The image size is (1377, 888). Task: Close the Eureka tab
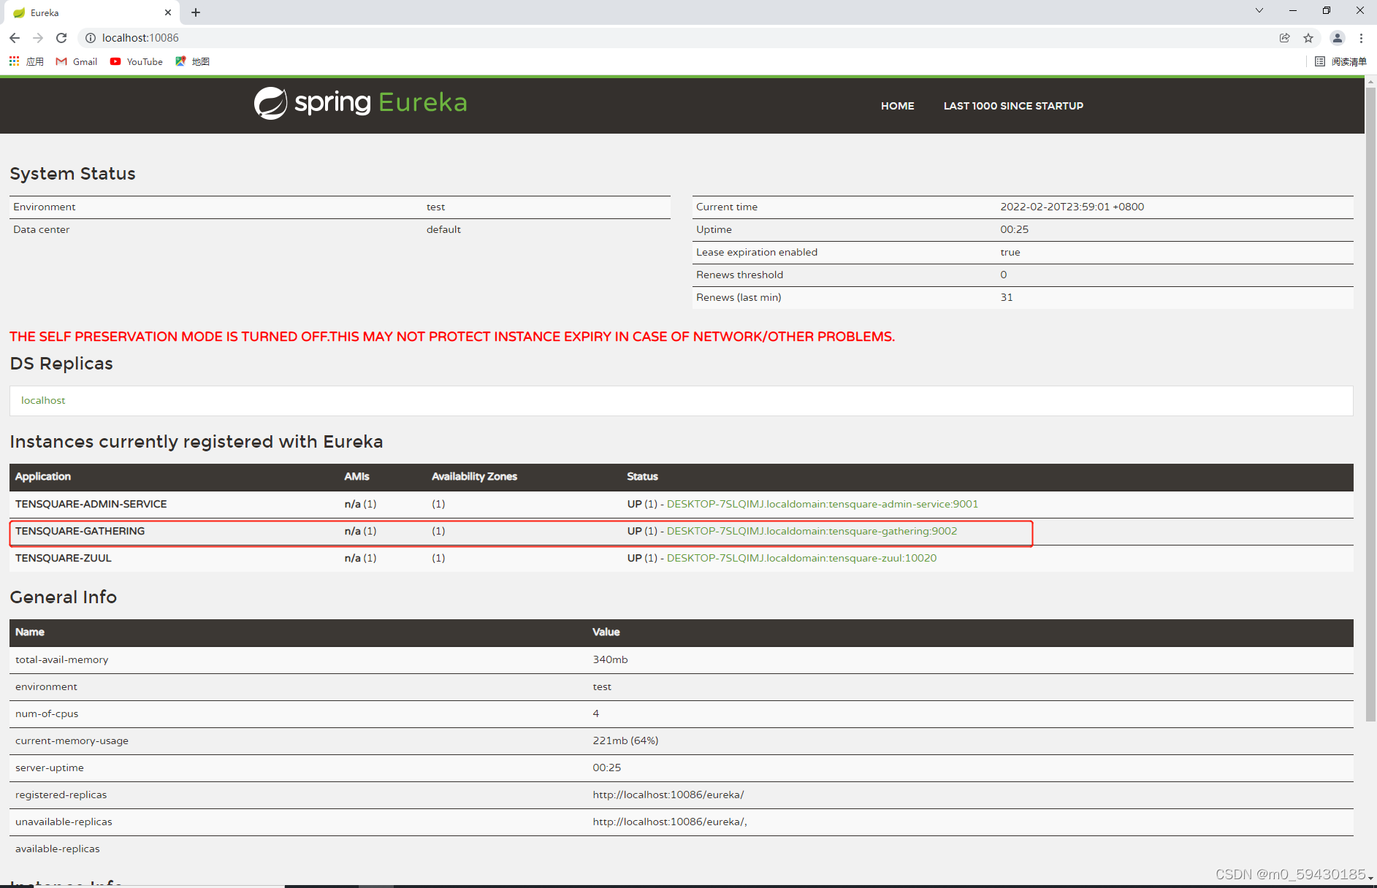168,12
